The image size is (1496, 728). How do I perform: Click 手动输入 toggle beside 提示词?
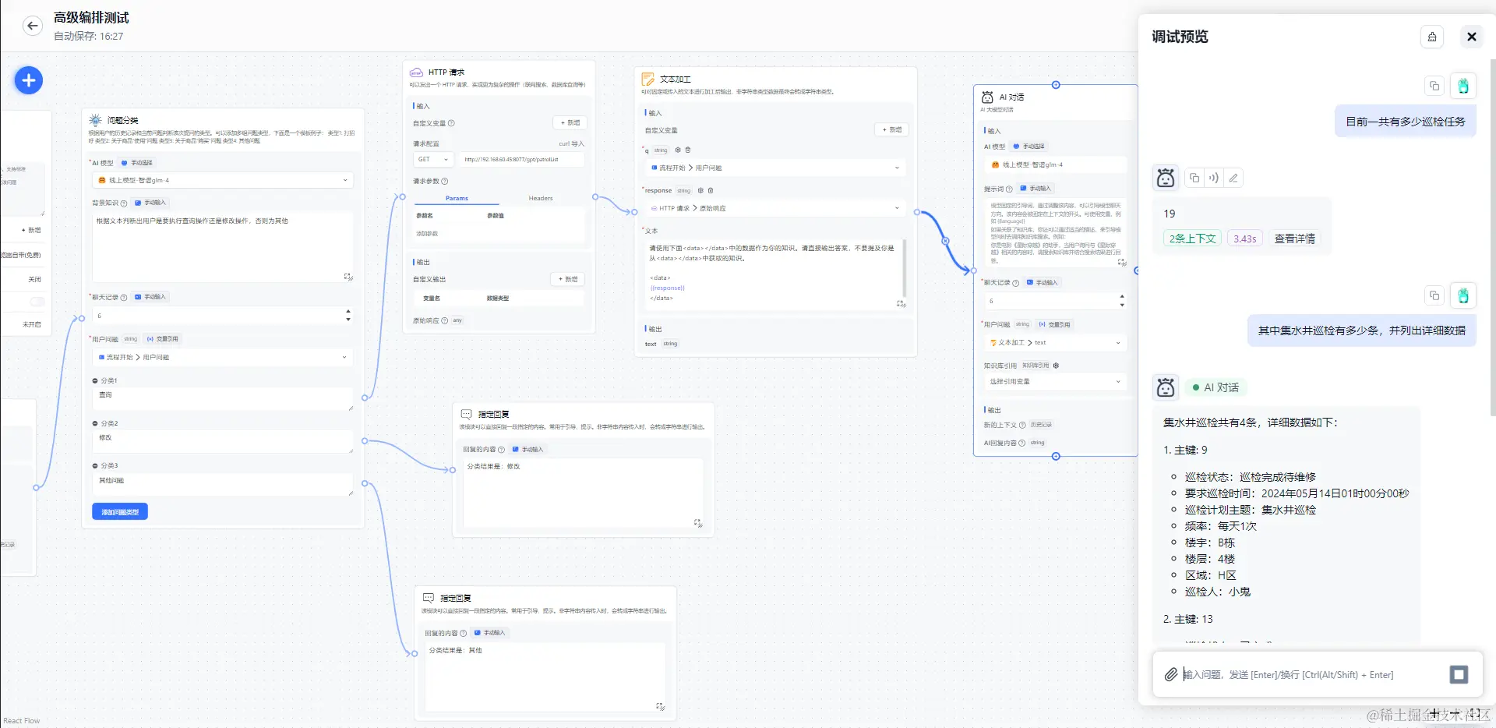click(x=1036, y=189)
